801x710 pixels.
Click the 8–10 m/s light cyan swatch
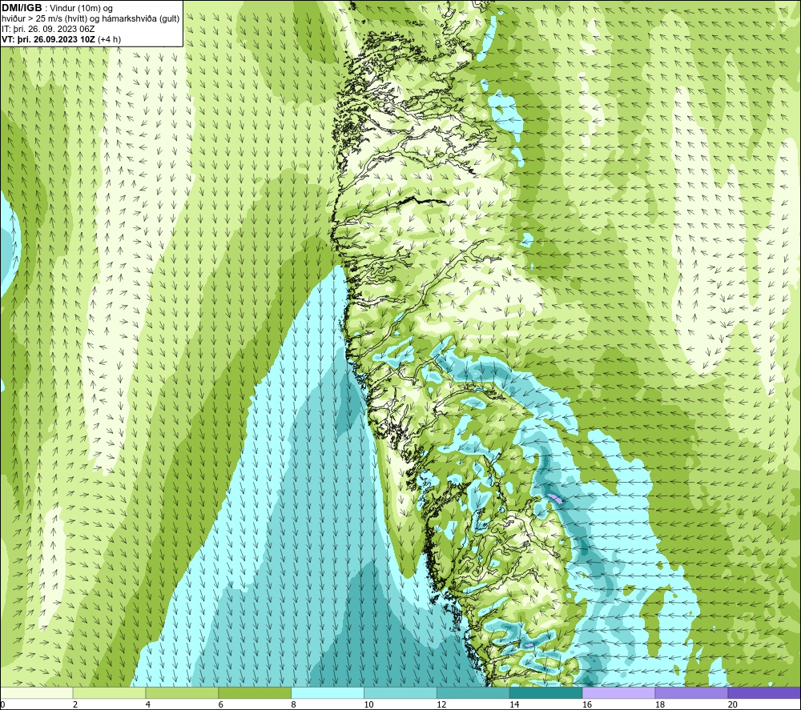(328, 692)
